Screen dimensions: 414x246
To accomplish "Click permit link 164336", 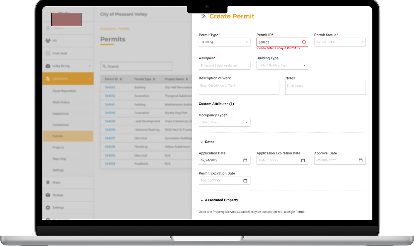I will [x=110, y=147].
